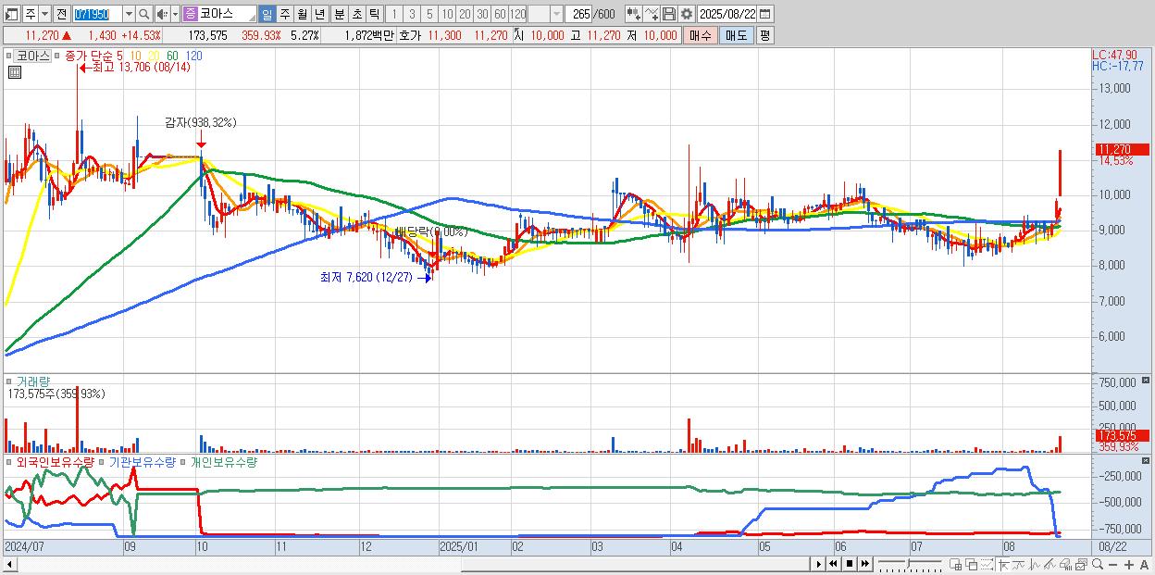Click the rewind button in bottom bar
This screenshot has height=575, width=1155.
[833, 564]
